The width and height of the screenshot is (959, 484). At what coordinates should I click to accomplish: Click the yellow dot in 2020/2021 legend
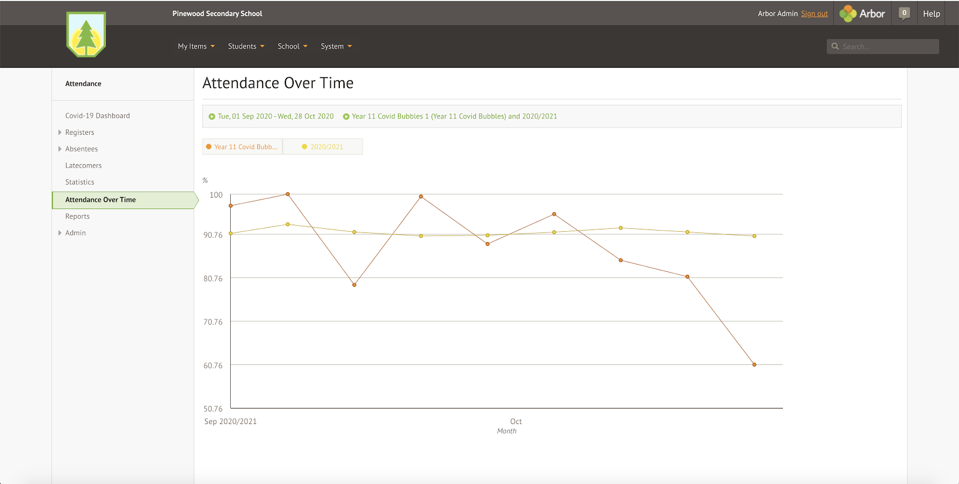pyautogui.click(x=304, y=147)
